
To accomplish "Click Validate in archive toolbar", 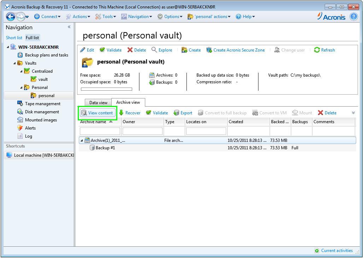I will (x=157, y=113).
